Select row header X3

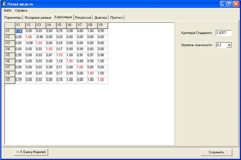pos(10,44)
